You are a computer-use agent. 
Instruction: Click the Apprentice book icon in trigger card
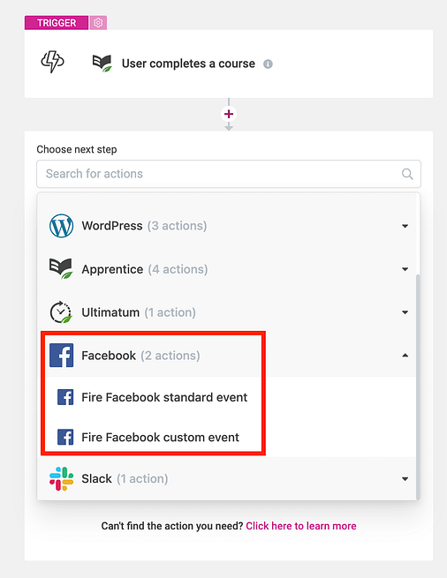tap(102, 63)
